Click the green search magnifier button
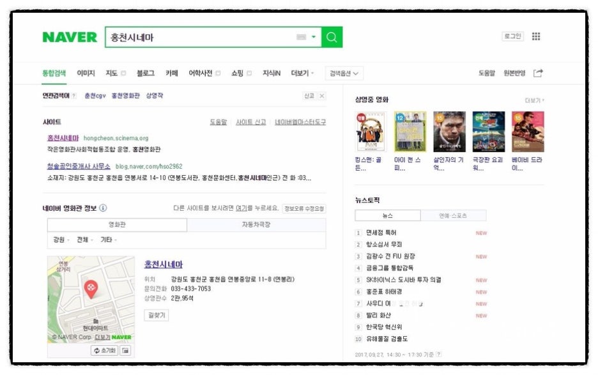This screenshot has height=375, width=598. tap(332, 37)
